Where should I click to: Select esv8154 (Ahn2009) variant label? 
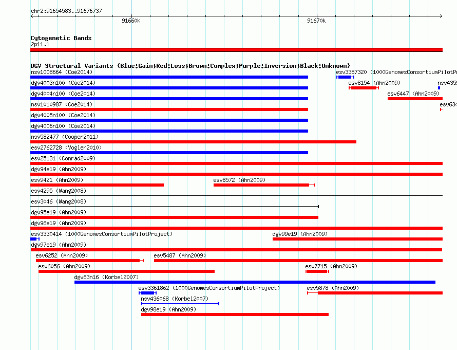[374, 83]
